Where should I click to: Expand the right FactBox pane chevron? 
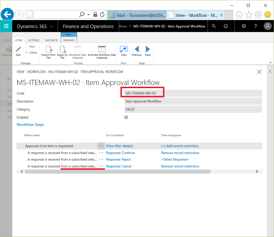click(270, 71)
